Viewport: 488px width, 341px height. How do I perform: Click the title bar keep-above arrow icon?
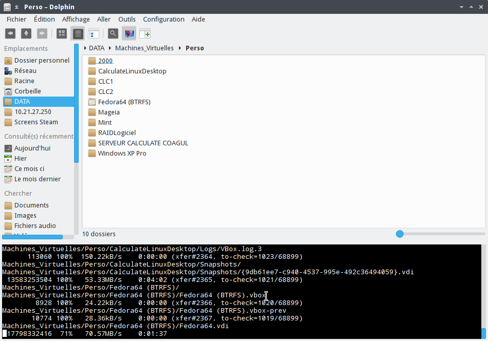coord(17,7)
